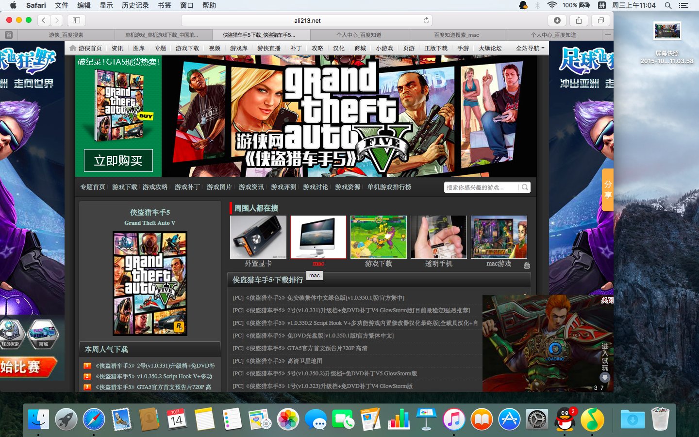
Task: Click the 立即购买 button
Action: pos(118,161)
